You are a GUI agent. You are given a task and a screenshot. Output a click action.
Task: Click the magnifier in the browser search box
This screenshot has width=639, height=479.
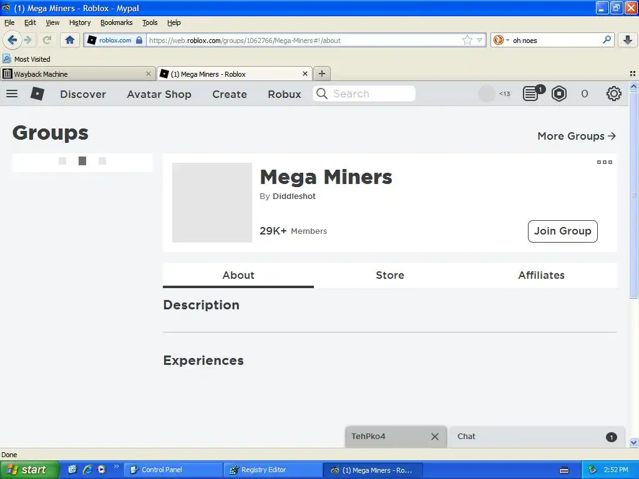tap(607, 40)
